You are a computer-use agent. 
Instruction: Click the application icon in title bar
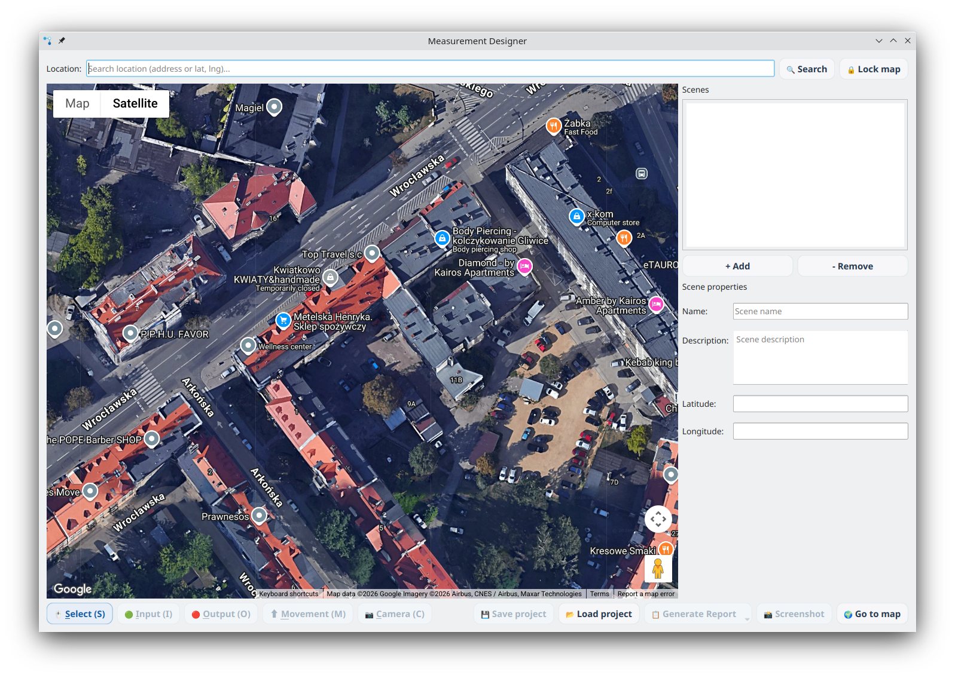(48, 41)
